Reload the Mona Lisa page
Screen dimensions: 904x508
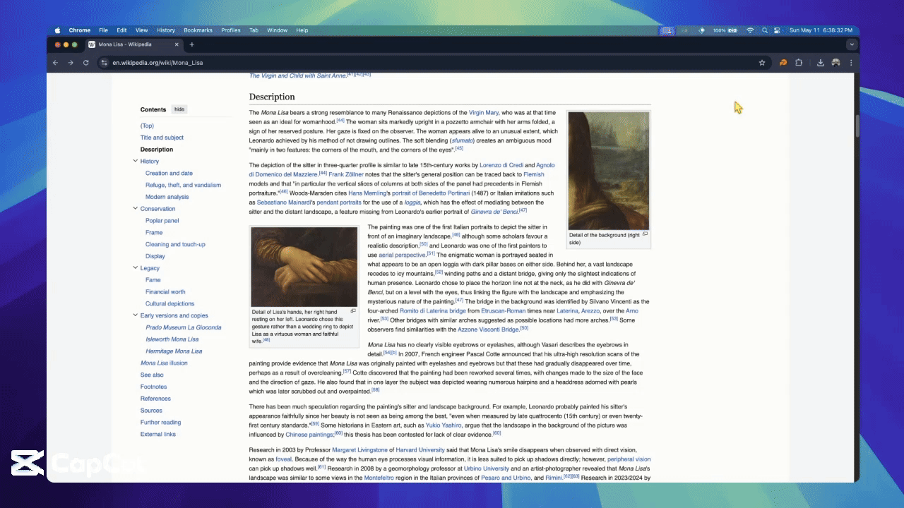point(85,63)
